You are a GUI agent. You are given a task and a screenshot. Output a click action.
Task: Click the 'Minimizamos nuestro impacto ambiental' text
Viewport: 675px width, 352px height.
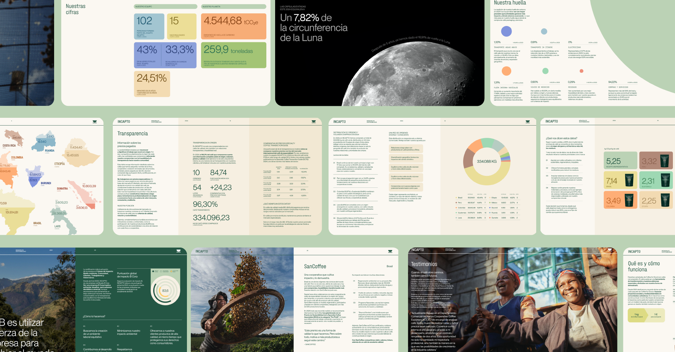[x=129, y=332]
